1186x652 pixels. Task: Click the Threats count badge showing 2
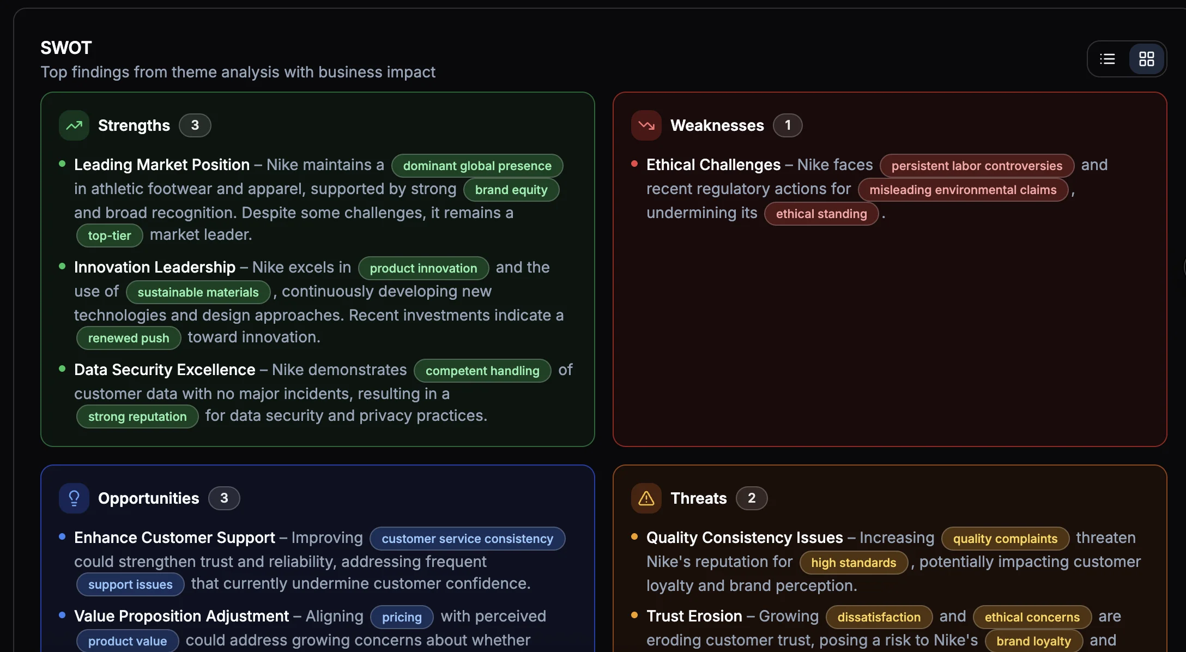click(x=752, y=498)
